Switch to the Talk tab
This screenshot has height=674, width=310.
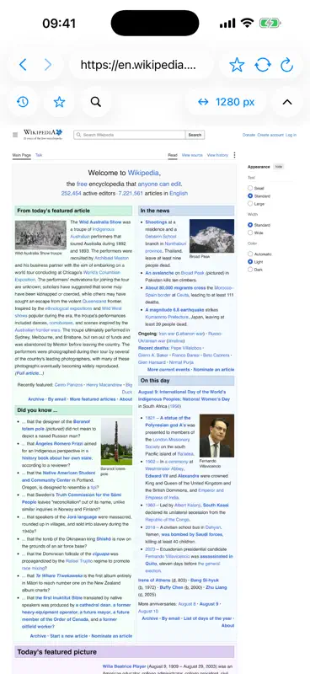coord(39,155)
